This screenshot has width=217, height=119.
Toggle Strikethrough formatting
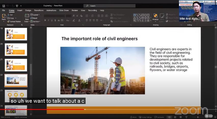click(x=59, y=20)
